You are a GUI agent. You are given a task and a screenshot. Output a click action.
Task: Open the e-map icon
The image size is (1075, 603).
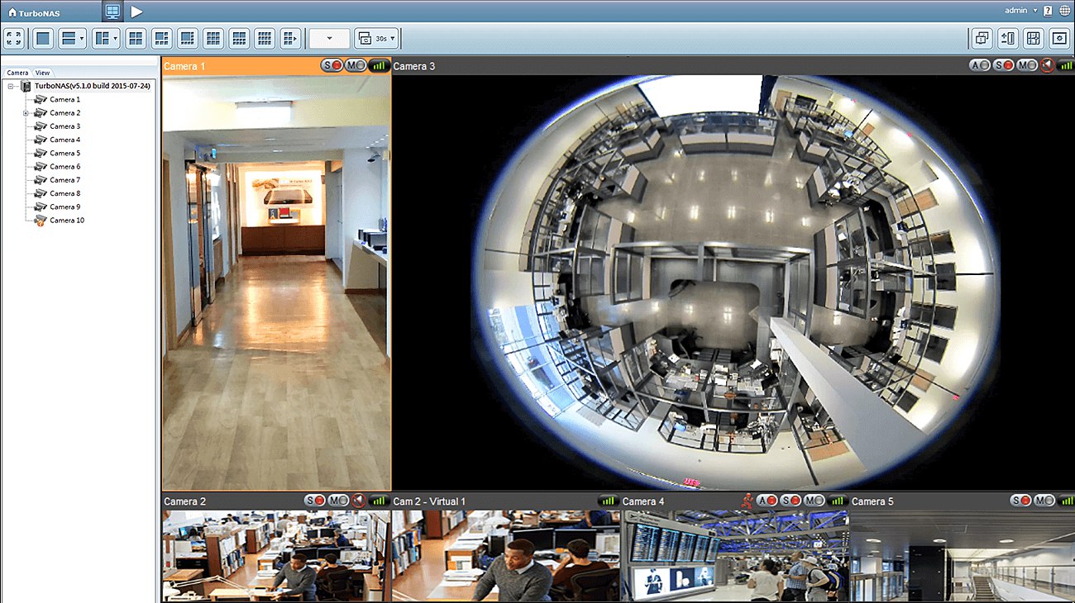click(x=1034, y=38)
